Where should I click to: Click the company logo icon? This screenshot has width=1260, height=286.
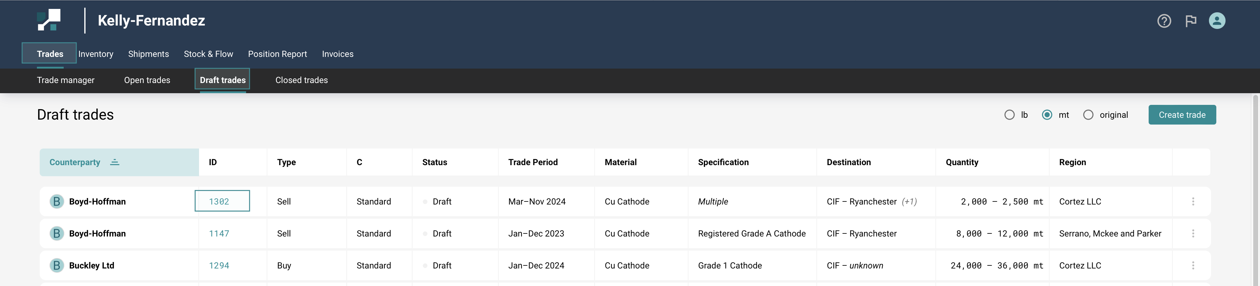[49, 20]
